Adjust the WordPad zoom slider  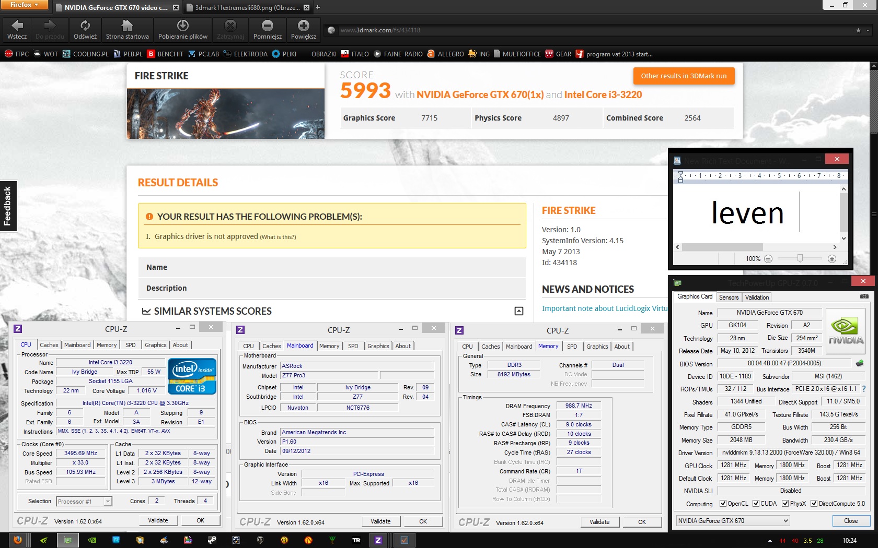coord(800,258)
